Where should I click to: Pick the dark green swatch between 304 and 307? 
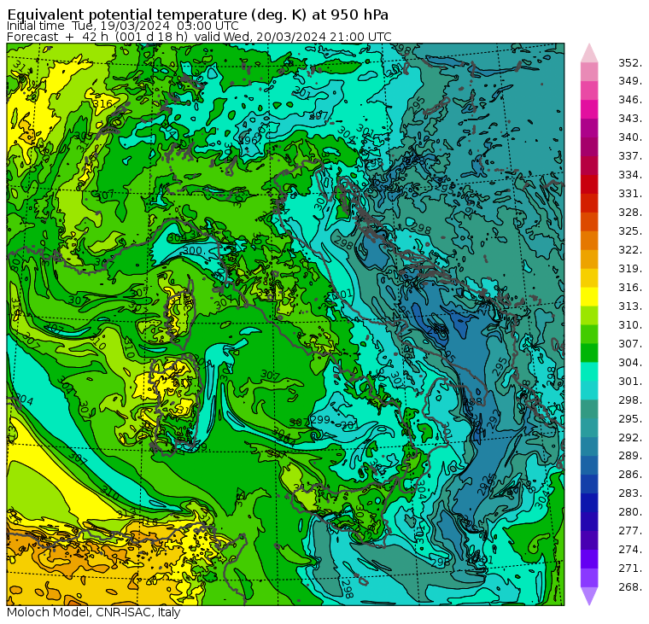(x=589, y=353)
